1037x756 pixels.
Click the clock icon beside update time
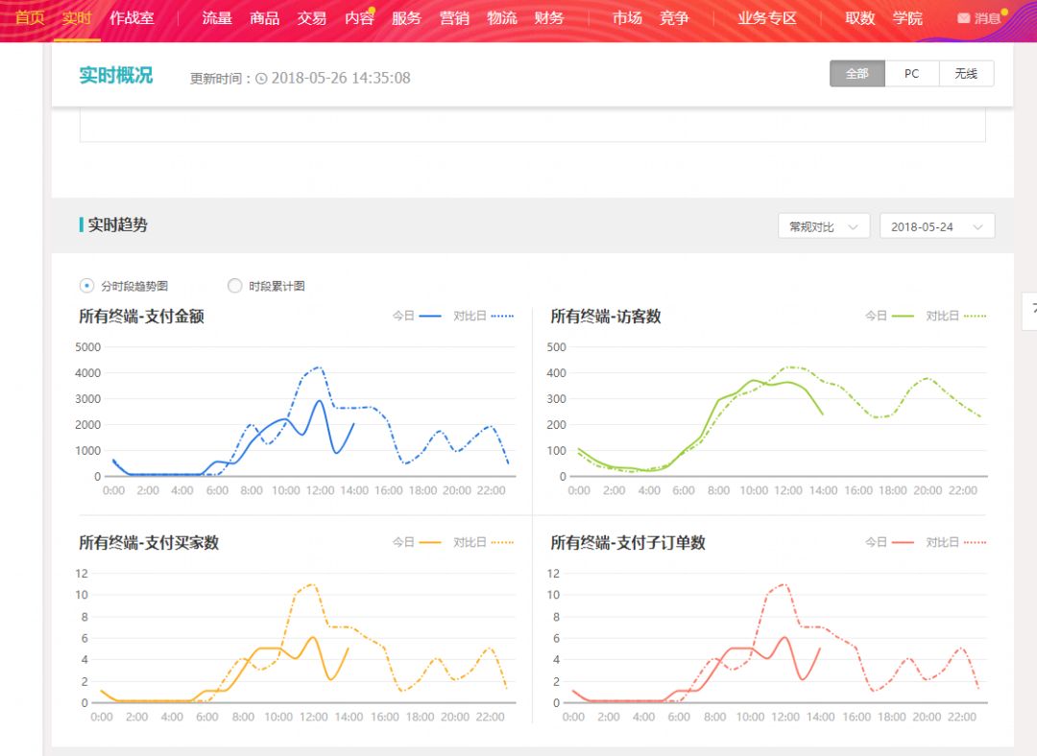tap(261, 79)
